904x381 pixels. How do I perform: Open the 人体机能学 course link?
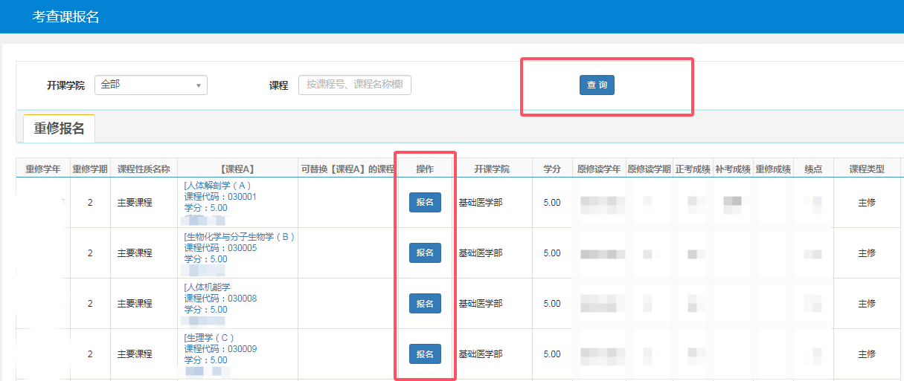tap(208, 287)
